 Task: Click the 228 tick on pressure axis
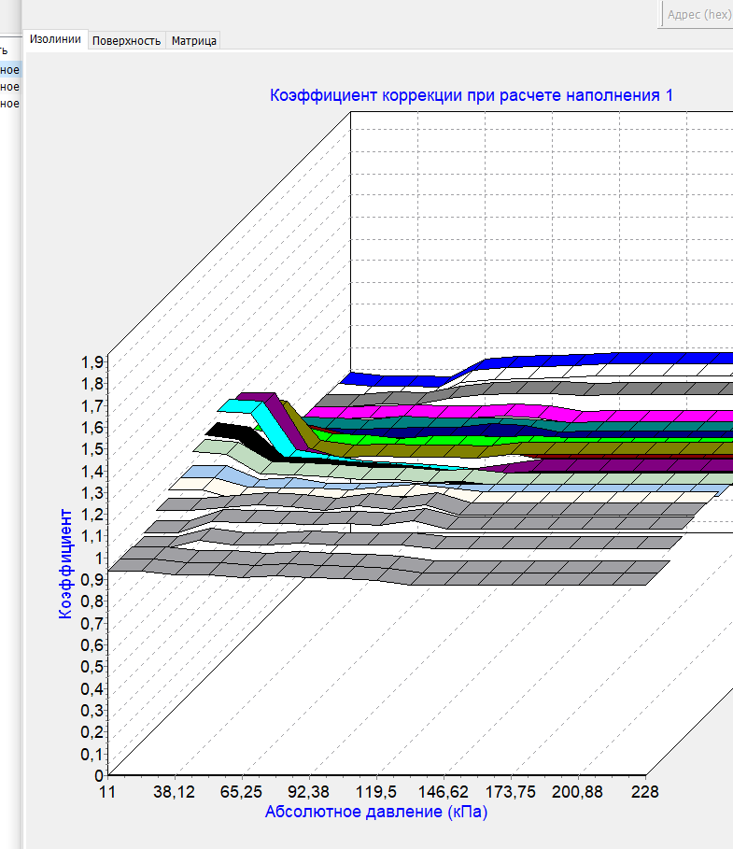pyautogui.click(x=644, y=792)
